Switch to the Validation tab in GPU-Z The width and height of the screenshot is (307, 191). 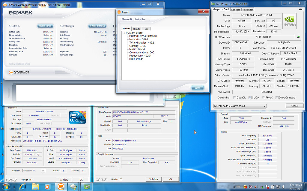click(248, 10)
